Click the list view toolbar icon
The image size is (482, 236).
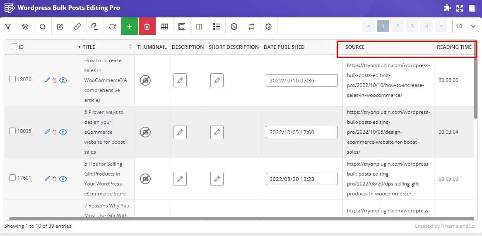[217, 26]
